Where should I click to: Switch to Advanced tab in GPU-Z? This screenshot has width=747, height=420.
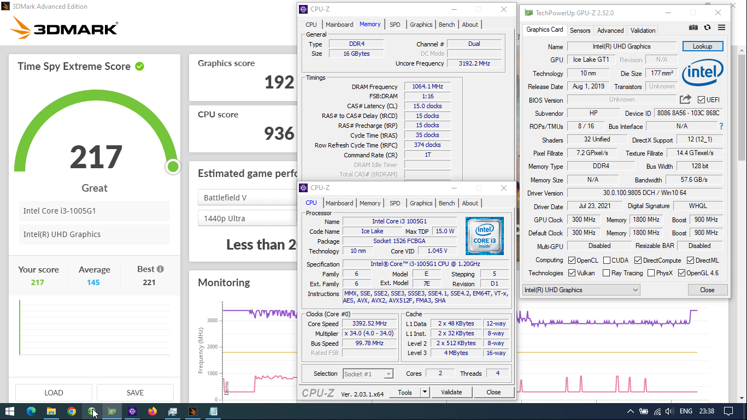[x=610, y=31]
